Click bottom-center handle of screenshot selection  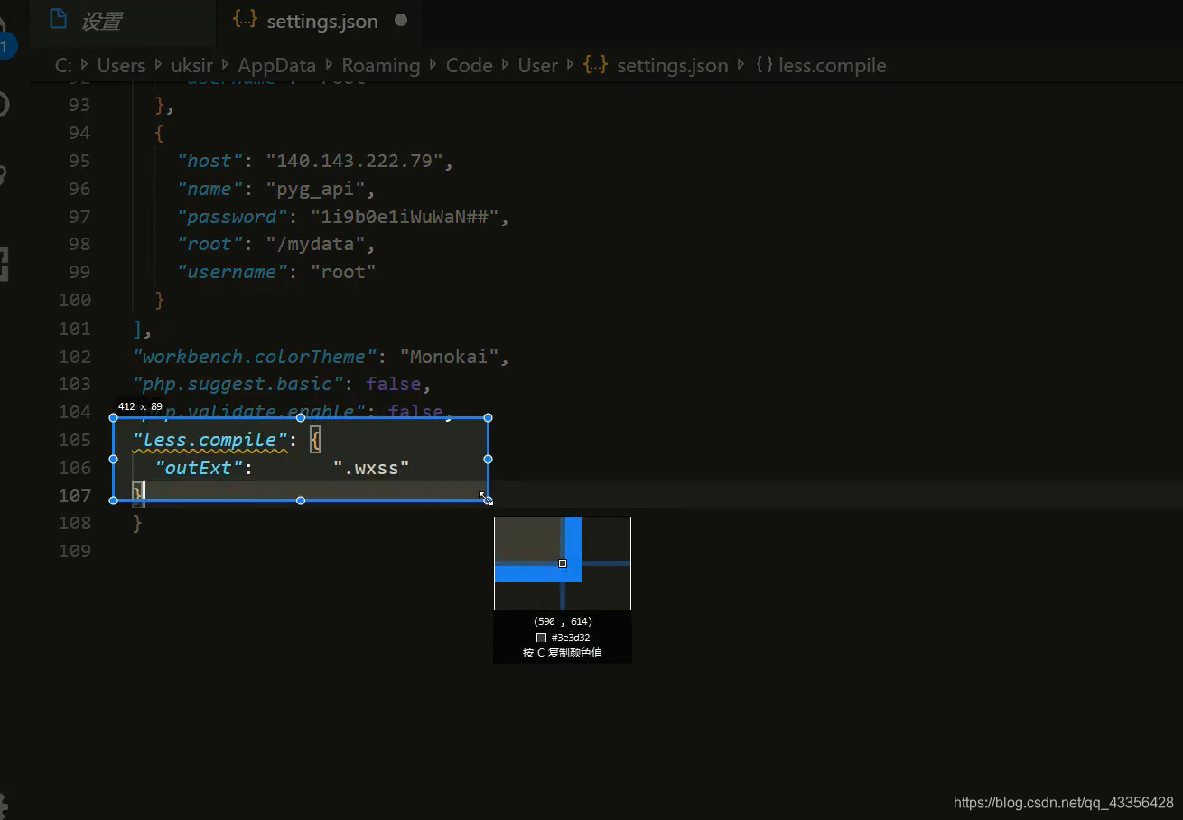301,500
